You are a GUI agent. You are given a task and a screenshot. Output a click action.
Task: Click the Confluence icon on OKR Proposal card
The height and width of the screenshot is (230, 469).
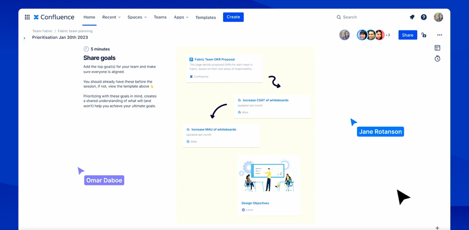click(192, 77)
